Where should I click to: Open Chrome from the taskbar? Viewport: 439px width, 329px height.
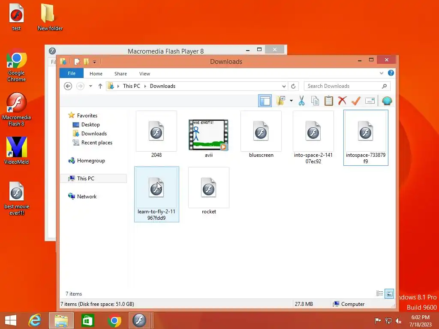click(114, 320)
